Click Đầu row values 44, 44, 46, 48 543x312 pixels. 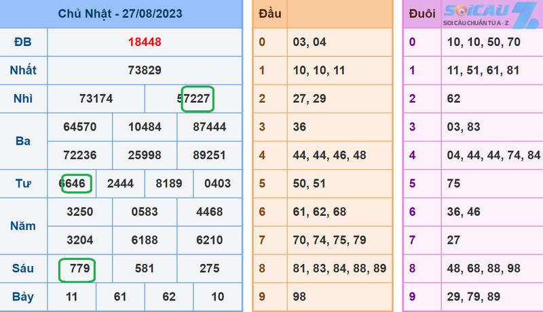click(x=329, y=155)
